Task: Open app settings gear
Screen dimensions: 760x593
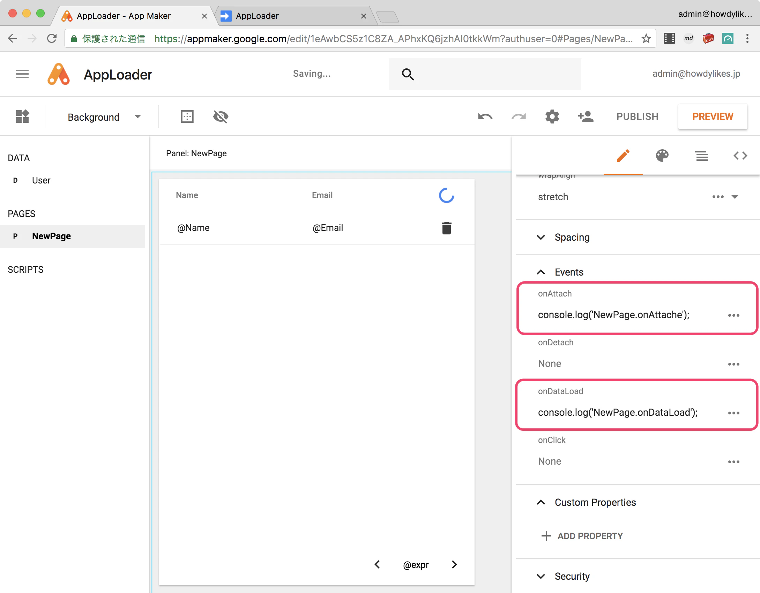Action: coord(552,117)
